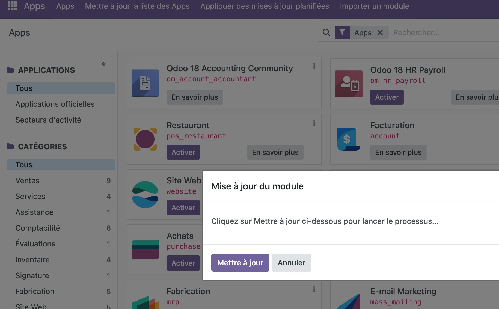Click the Achats app icon
This screenshot has width=499, height=309.
click(145, 250)
